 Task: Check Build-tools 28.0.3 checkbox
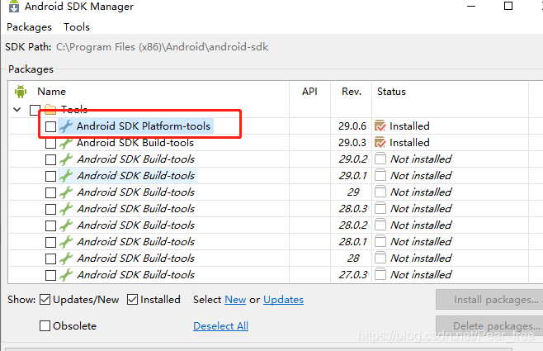coord(50,209)
